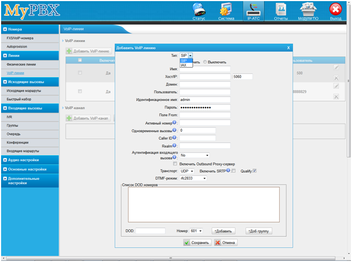Image resolution: width=352 pixels, height=262 pixels.
Task: Click info icon next to Активный номер
Action: [x=174, y=123]
